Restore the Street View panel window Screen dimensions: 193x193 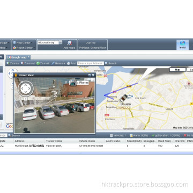coord(90,75)
